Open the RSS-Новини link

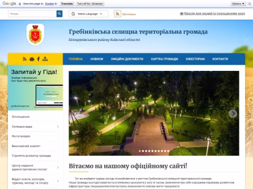pyautogui.click(x=129, y=14)
